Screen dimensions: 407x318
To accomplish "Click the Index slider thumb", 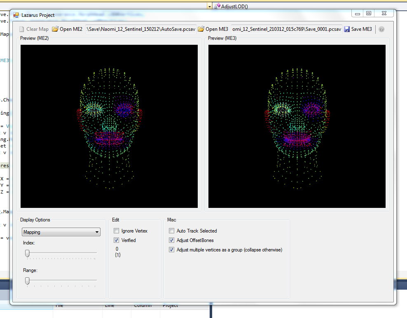I will coord(27,253).
